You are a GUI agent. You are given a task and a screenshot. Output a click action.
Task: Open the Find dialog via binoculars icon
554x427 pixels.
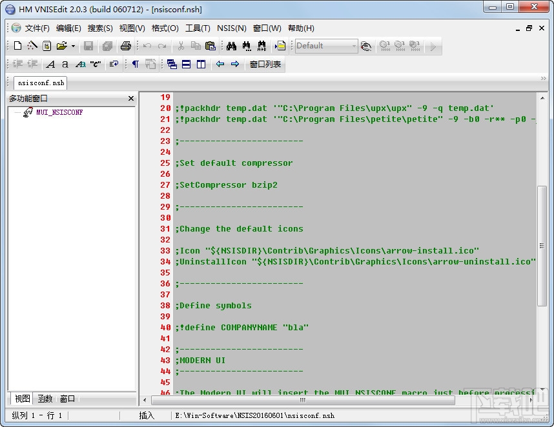tap(232, 46)
